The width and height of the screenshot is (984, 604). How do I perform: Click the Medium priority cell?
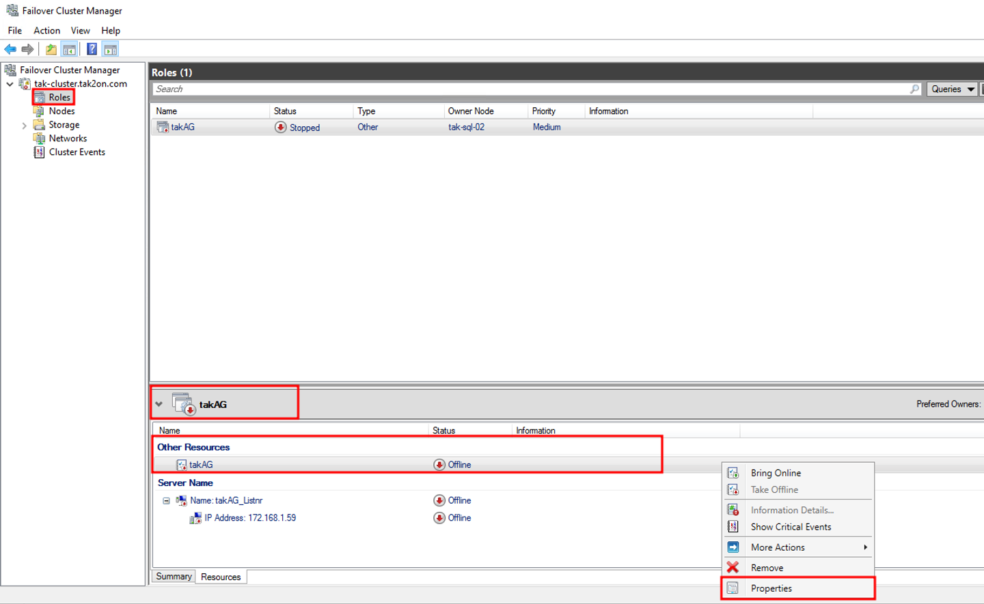(x=547, y=127)
